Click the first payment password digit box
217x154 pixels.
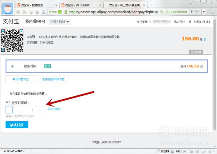[9, 110]
